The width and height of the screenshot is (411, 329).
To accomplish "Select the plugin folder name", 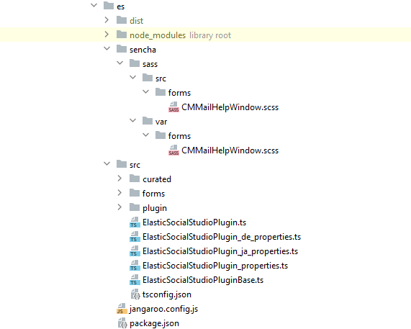I will [x=155, y=208].
